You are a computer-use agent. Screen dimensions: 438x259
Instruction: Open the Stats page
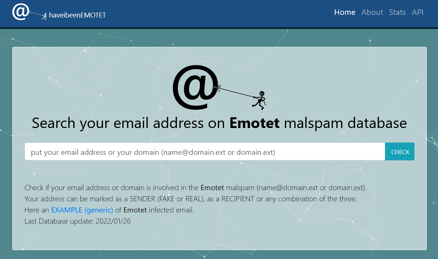click(397, 12)
